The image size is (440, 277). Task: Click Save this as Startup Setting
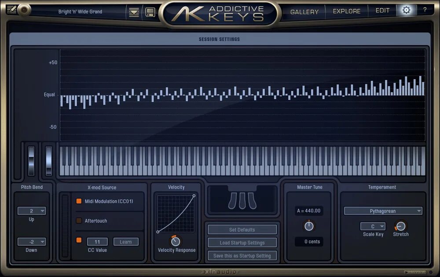[242, 256]
